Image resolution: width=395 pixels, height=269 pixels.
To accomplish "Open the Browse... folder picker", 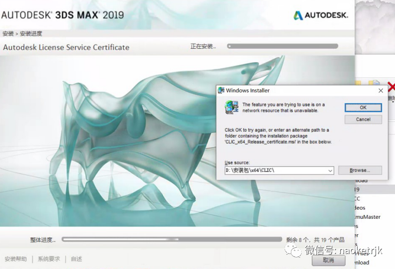I will (x=360, y=170).
